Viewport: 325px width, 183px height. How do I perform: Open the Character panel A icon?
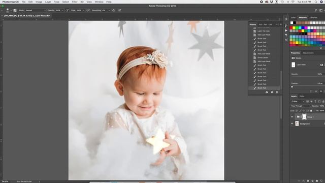pos(286,40)
